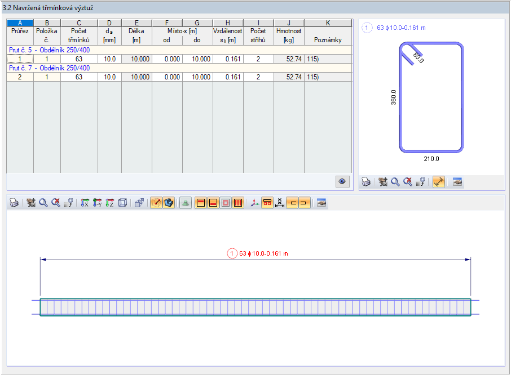Select move/zoom/rotate tool in the stirrup preview toolbar
This screenshot has width=511, height=375.
pos(383,182)
